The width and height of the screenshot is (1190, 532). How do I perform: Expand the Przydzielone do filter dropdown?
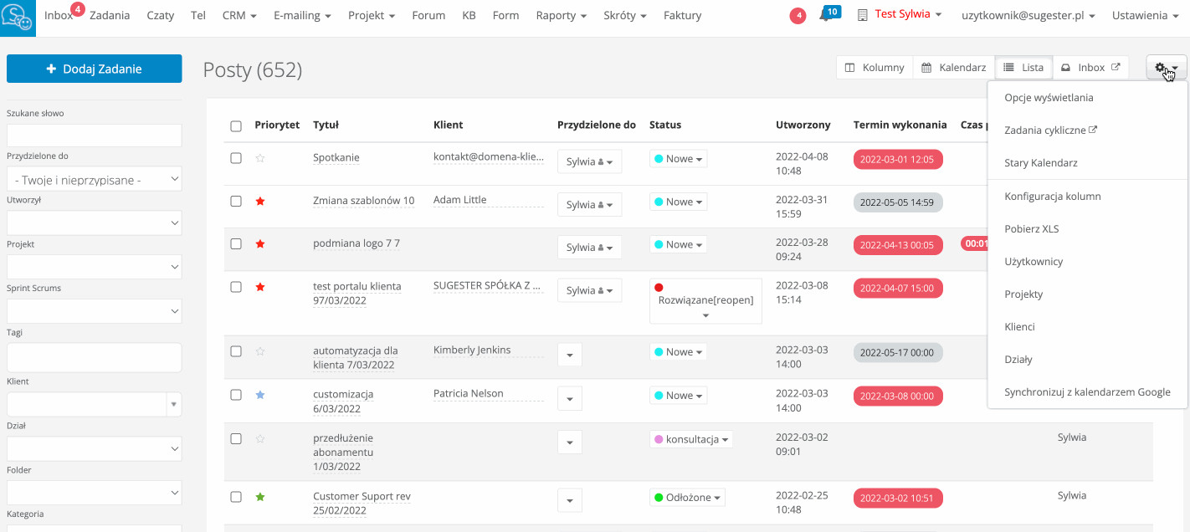tap(94, 179)
